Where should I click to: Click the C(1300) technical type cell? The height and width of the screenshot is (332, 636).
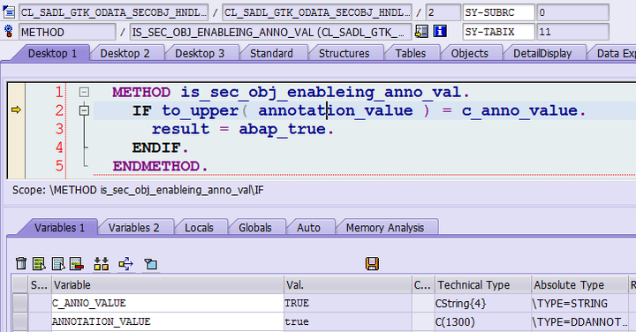pyautogui.click(x=482, y=321)
